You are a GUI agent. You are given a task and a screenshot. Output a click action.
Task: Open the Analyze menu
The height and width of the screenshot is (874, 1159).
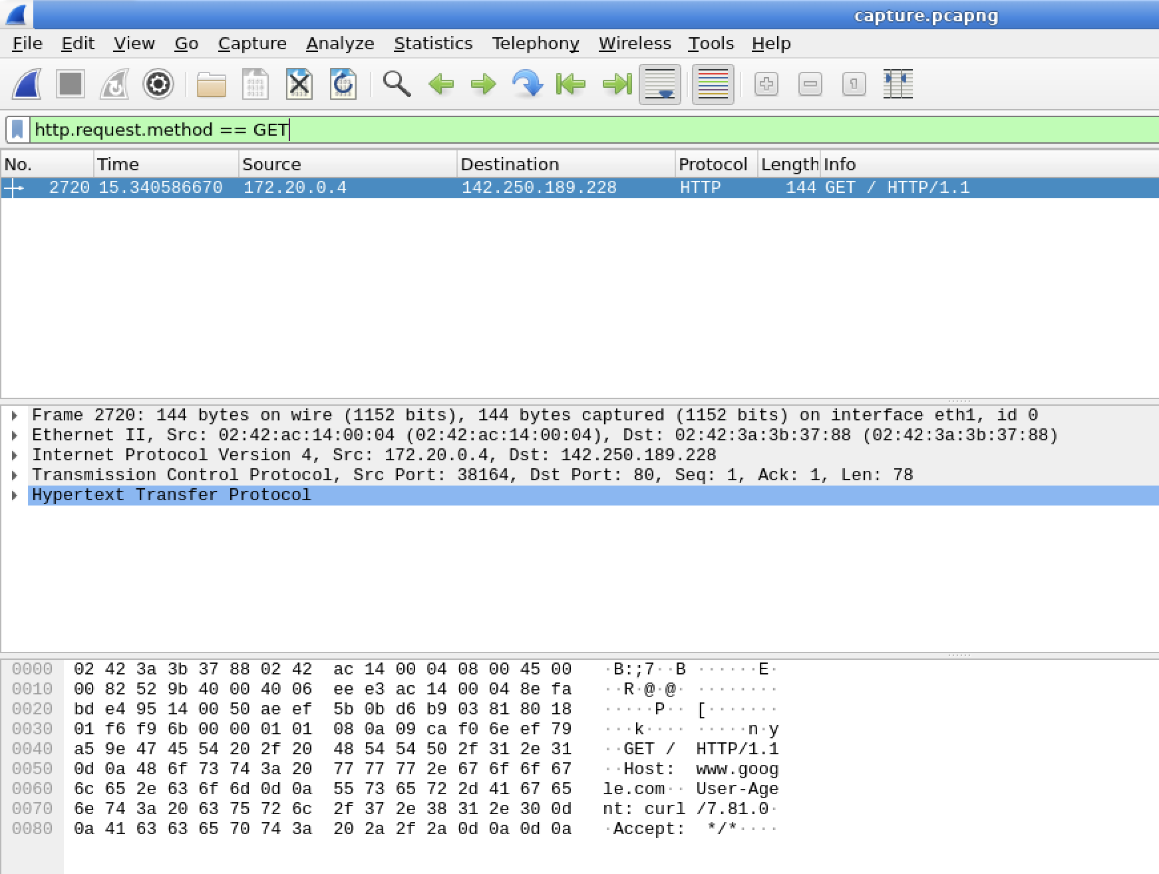pyautogui.click(x=340, y=43)
